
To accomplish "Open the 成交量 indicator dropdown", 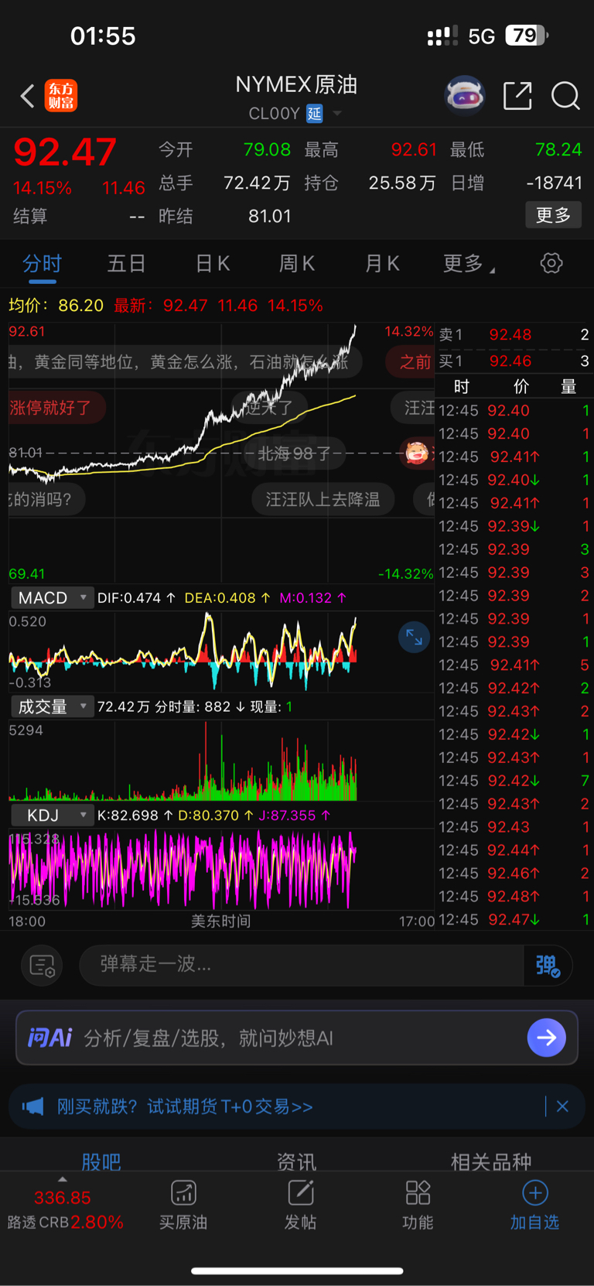I will click(x=51, y=706).
